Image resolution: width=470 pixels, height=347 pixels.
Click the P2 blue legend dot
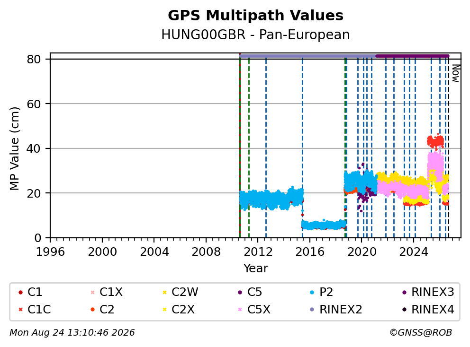tap(312, 292)
